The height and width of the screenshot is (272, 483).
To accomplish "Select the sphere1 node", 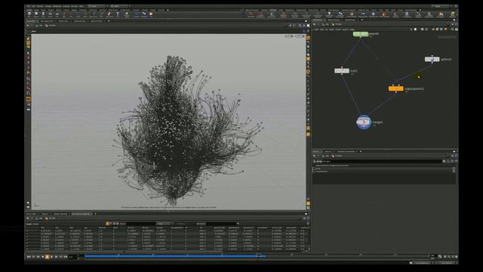I will [x=432, y=59].
